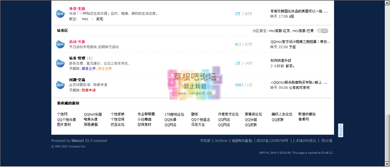
Task: Click the 乐享·生活 forum icon
Action: 60,13
